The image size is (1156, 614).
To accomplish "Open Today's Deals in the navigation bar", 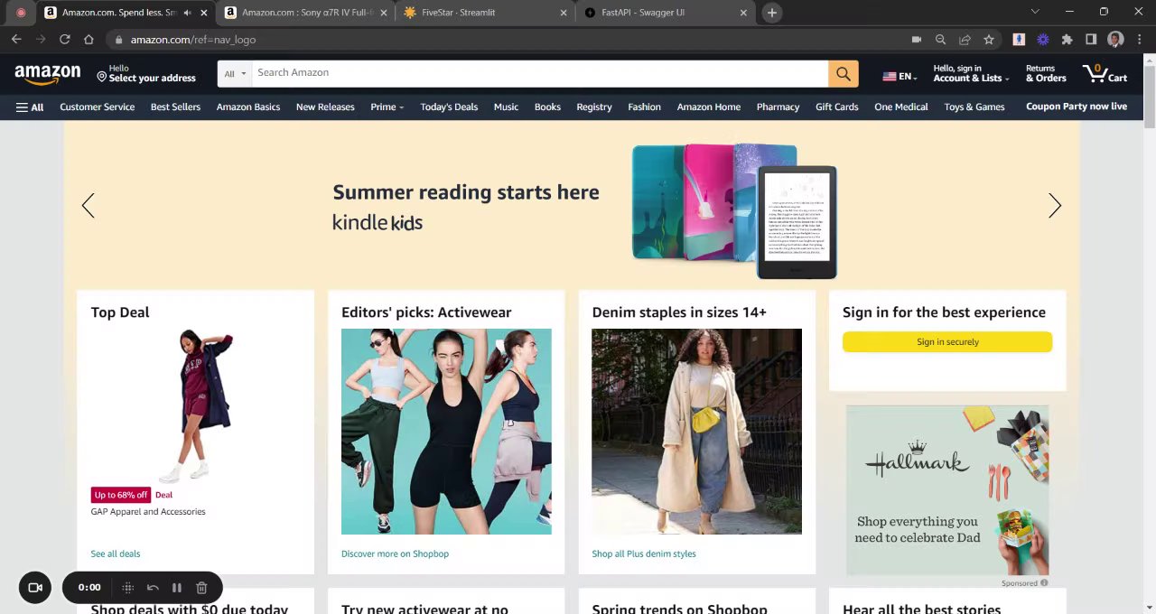I will point(449,107).
